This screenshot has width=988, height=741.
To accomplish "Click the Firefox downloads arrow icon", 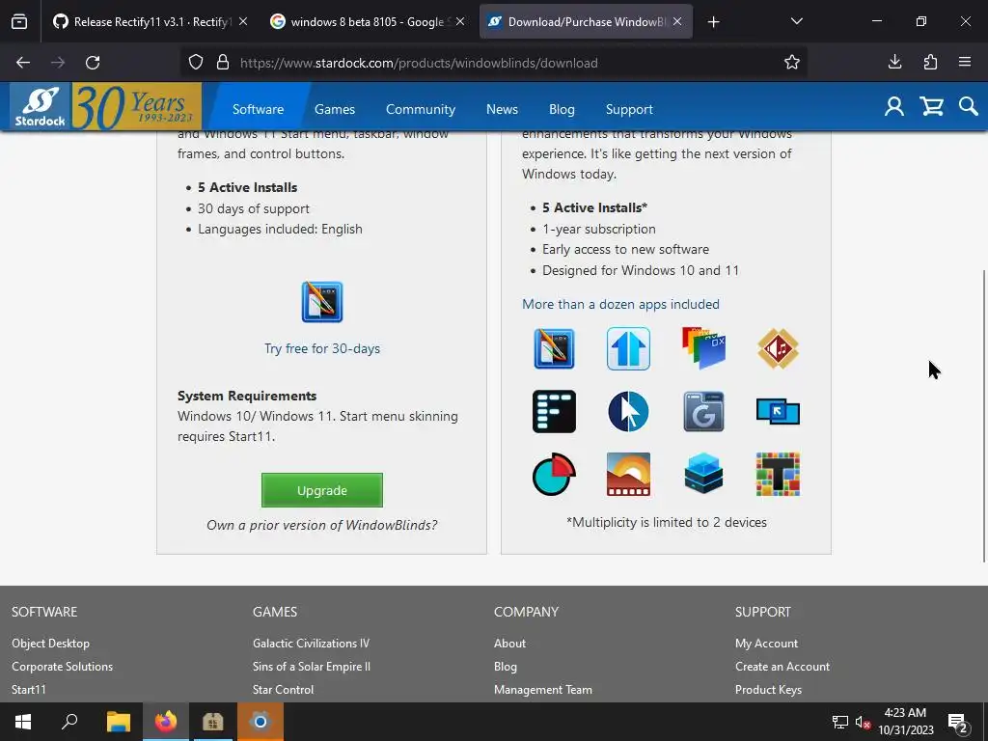I will [x=894, y=62].
